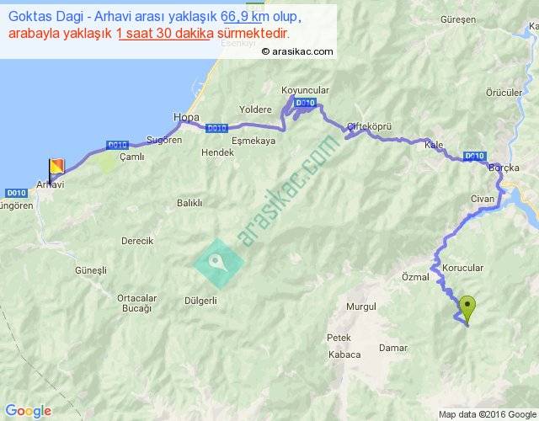The image size is (539, 421).
Task: Click the Güreşen village label
Action: point(458,19)
